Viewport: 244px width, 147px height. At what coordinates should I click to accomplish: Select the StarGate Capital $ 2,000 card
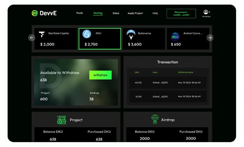[x=56, y=39]
